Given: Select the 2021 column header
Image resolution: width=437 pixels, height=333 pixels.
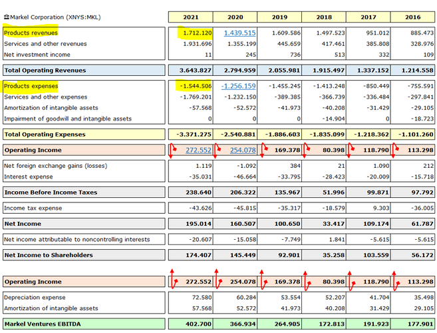Looking at the screenshot, I should click(191, 17).
